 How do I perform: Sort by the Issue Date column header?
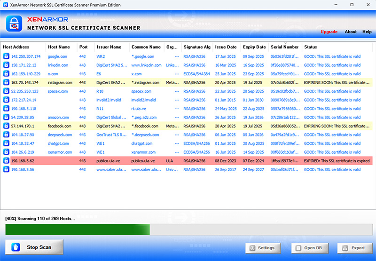tap(226, 47)
